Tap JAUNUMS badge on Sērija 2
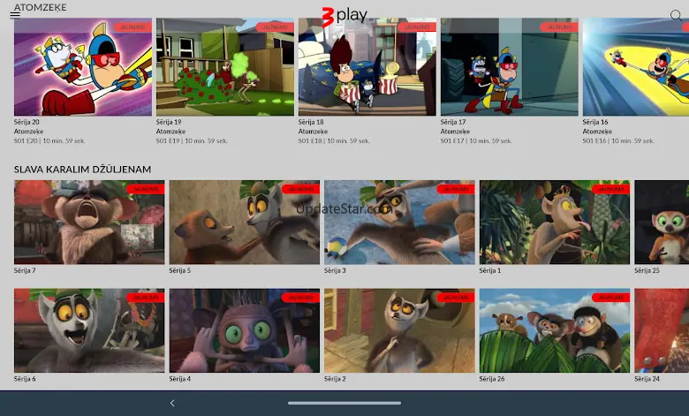Screen dimensions: 689x416 [x=456, y=298]
